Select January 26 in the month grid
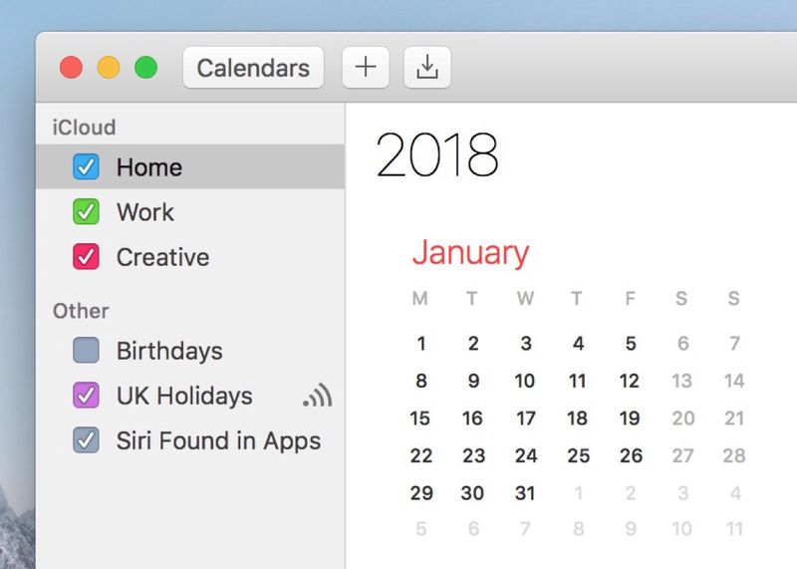The height and width of the screenshot is (569, 797). 631,455
